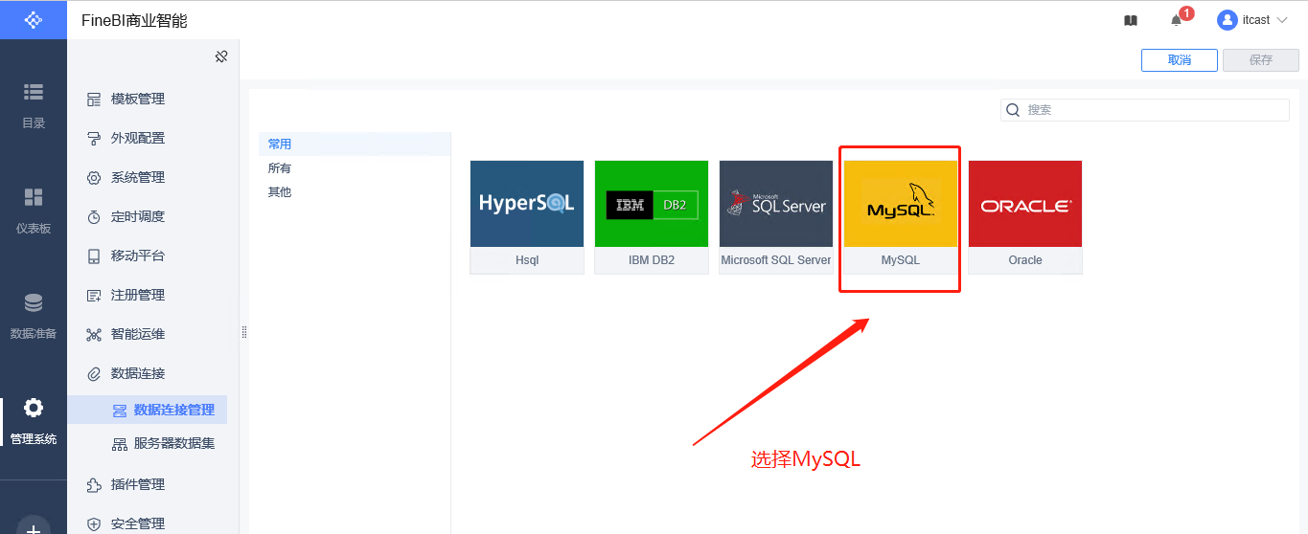Click the 保存 save button
Screen dimensions: 1308x534
[x=1260, y=59]
